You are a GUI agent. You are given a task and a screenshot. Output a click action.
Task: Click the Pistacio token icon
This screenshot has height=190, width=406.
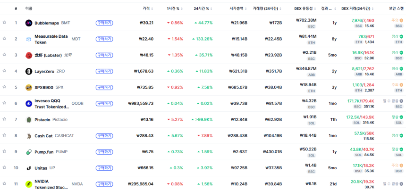pos(29,120)
